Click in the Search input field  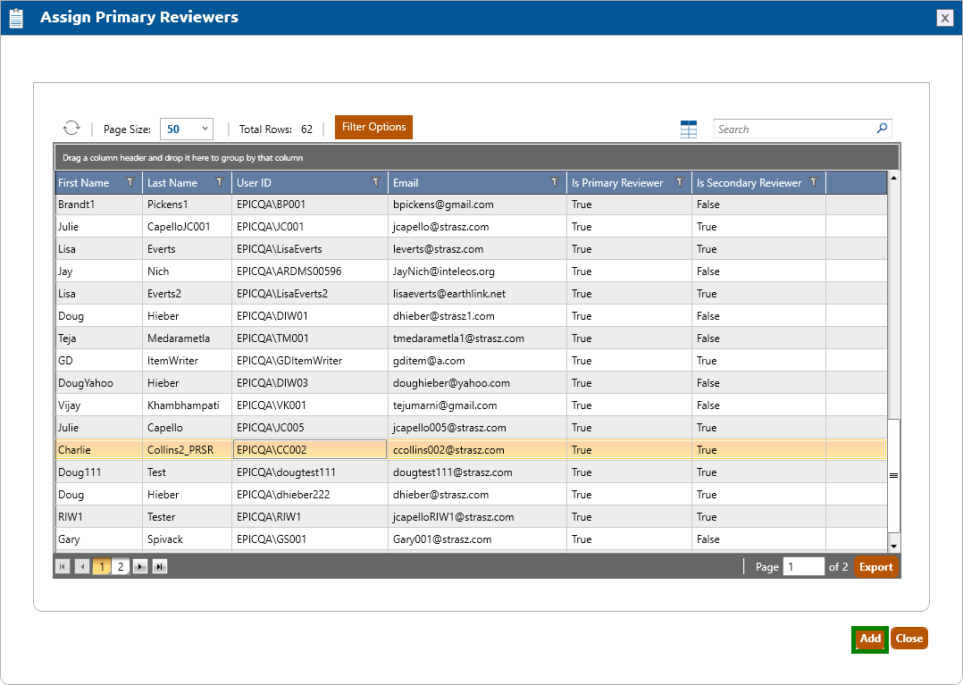tap(793, 129)
